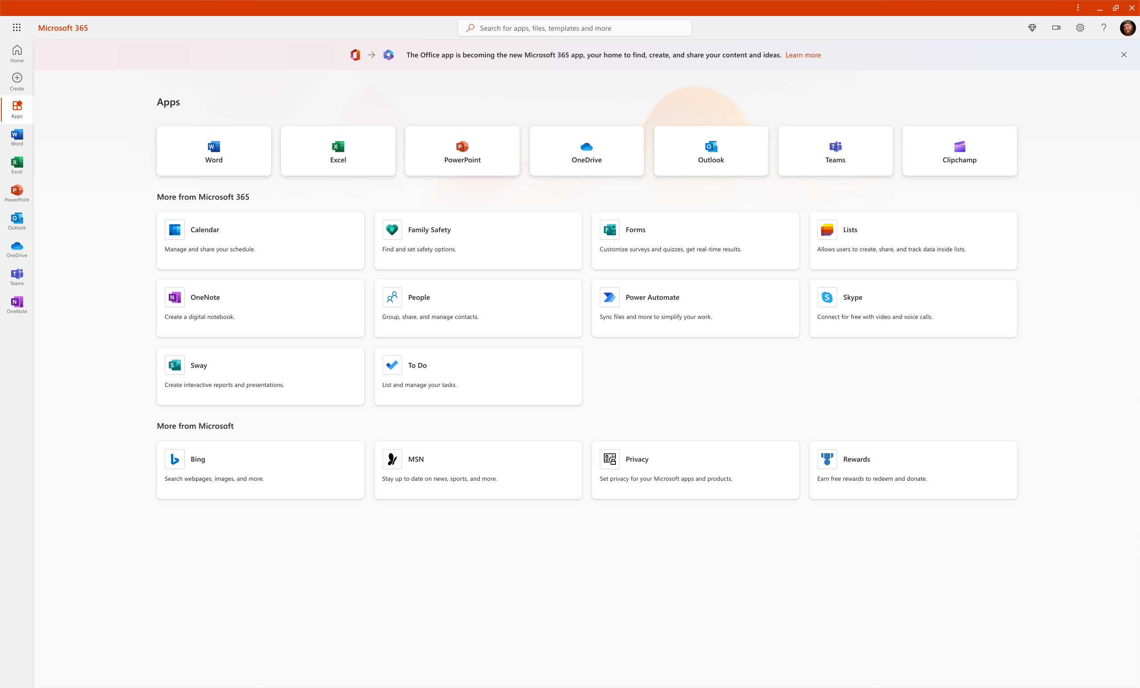
Task: Open Microsoft 365 Settings menu
Action: (x=1080, y=28)
